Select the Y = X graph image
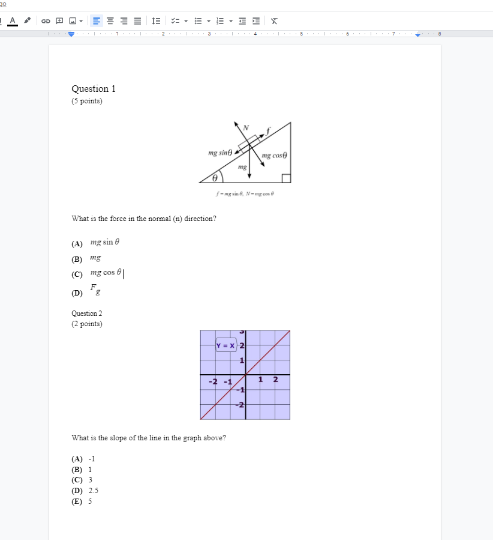This screenshot has width=493, height=540. (245, 375)
